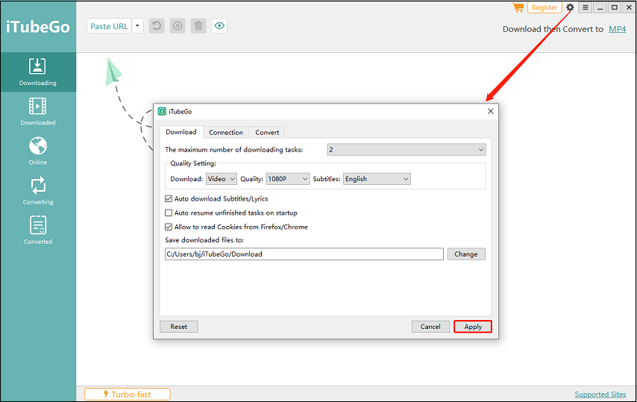The width and height of the screenshot is (637, 402).
Task: Toggle the eye private mode icon
Action: (219, 26)
